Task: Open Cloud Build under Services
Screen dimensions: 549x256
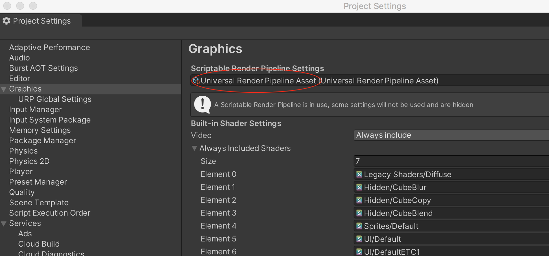Action: tap(39, 244)
